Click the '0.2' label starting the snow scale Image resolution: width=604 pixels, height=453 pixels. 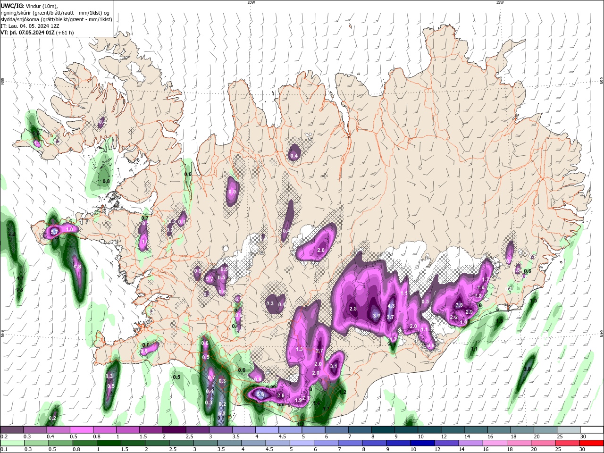coord(4,436)
